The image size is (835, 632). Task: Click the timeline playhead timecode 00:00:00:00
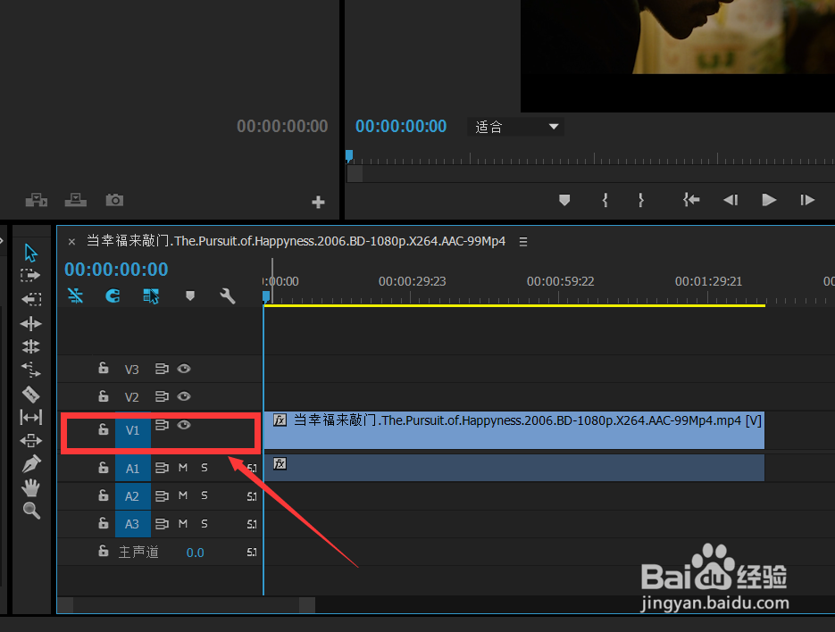116,270
